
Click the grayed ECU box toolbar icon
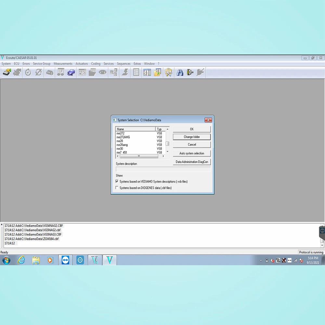click(49, 72)
